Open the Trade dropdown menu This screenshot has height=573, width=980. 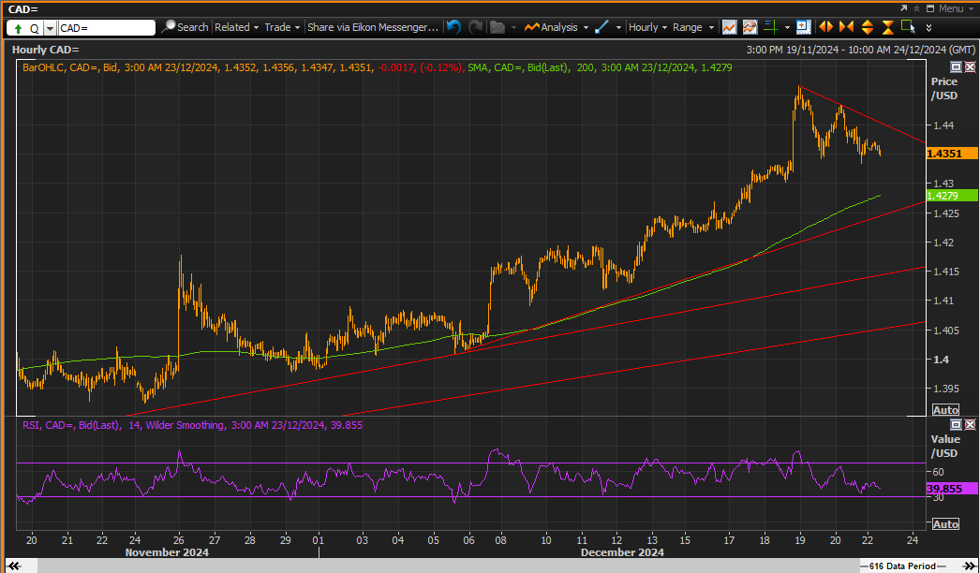282,27
